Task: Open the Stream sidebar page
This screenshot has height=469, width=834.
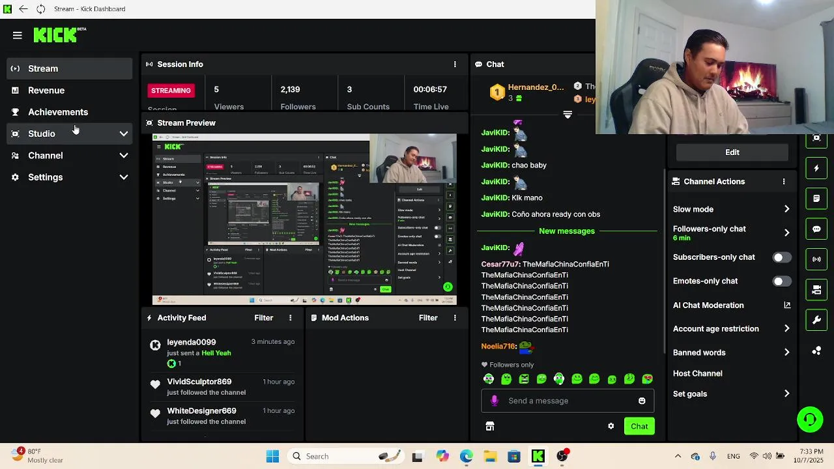Action: (70, 68)
